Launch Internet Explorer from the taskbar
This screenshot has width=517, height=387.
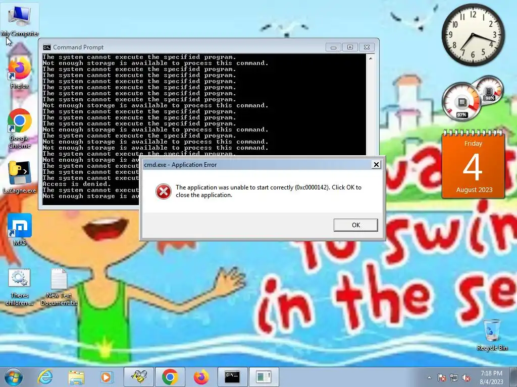[x=45, y=377]
